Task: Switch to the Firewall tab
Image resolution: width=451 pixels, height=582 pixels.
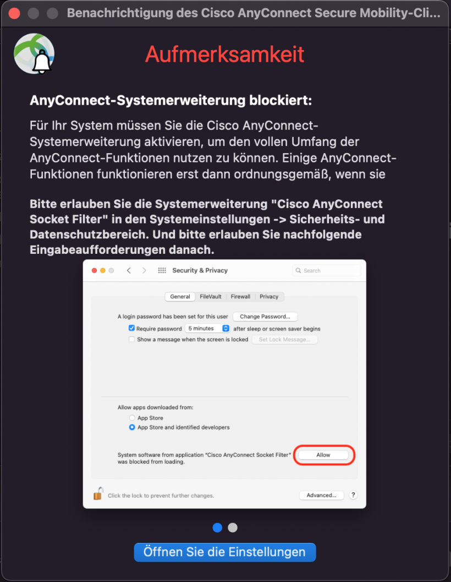Action: [240, 296]
